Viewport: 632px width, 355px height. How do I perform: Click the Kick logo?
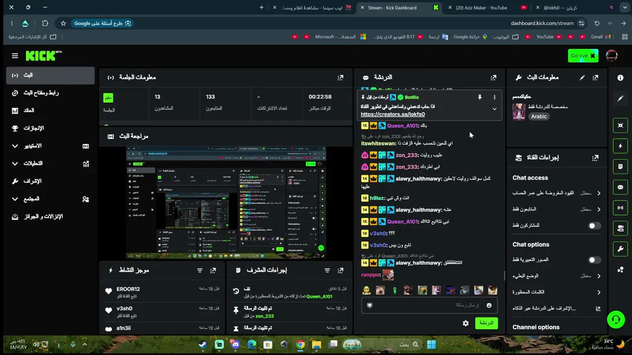(x=43, y=56)
